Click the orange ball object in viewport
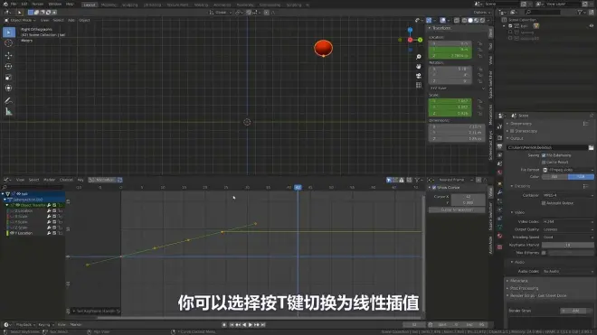This screenshot has width=597, height=335. tap(323, 48)
